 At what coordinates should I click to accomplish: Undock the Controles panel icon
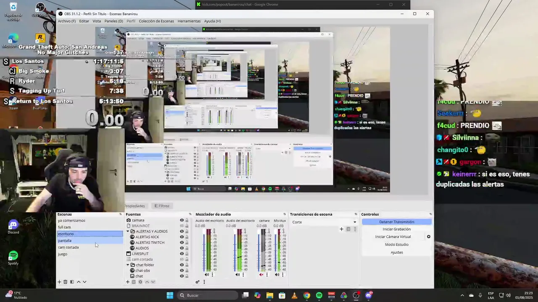[430, 214]
